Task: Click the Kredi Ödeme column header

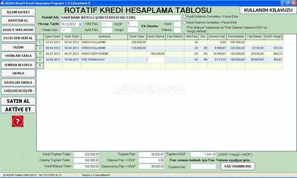Action: (x=156, y=37)
